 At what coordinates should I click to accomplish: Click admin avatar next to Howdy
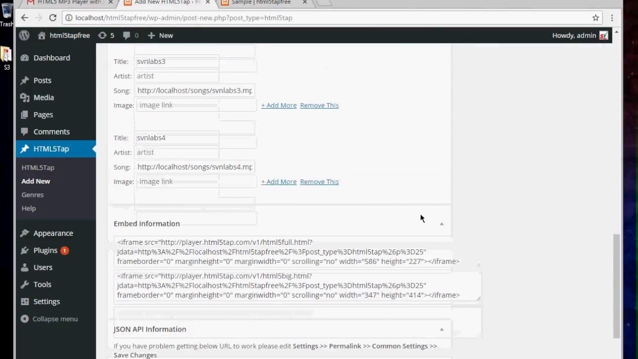(604, 35)
